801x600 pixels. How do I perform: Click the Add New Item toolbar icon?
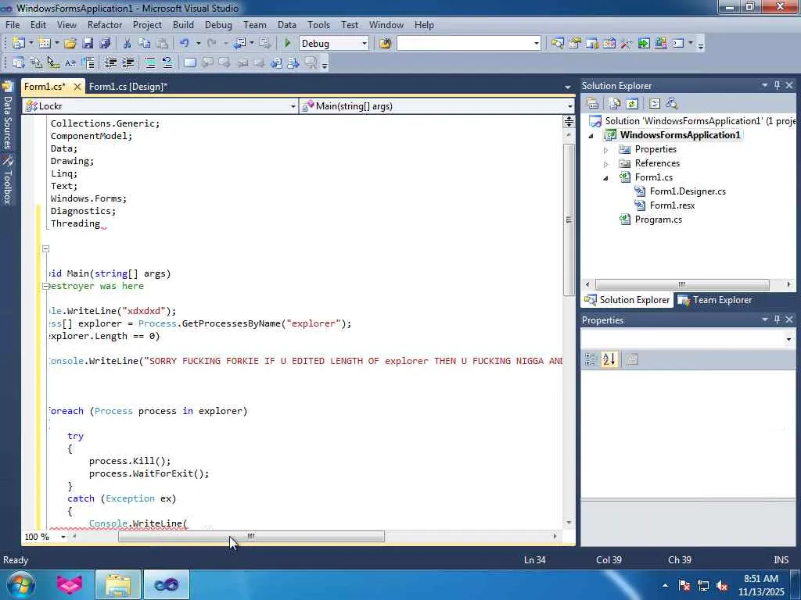point(45,44)
